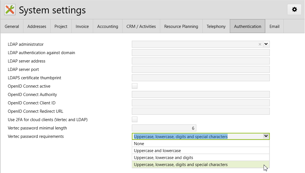Image resolution: width=305 pixels, height=173 pixels.
Task: Focus the OpenID Connect Client ID field
Action: (200, 103)
